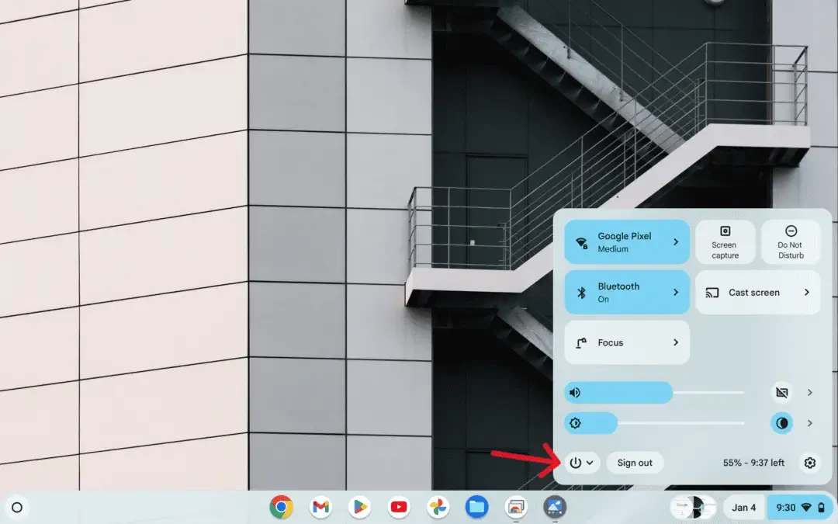The width and height of the screenshot is (838, 524).
Task: Toggle Night Light beside brightness slider
Action: pos(782,424)
